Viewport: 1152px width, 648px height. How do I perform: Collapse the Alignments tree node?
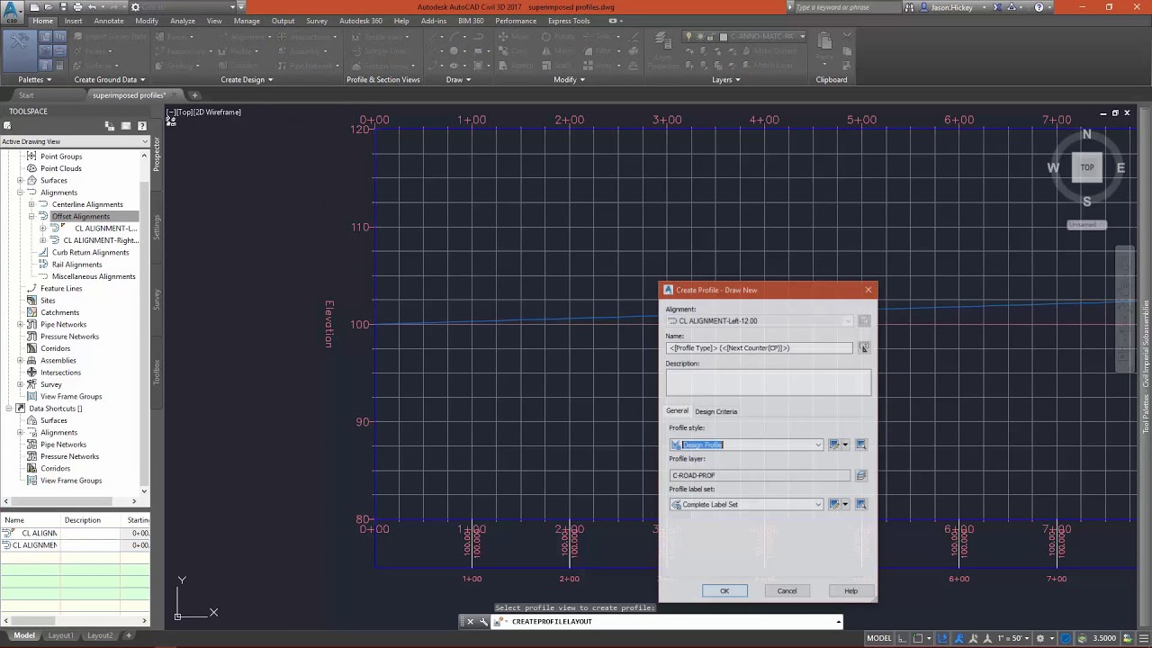[20, 193]
